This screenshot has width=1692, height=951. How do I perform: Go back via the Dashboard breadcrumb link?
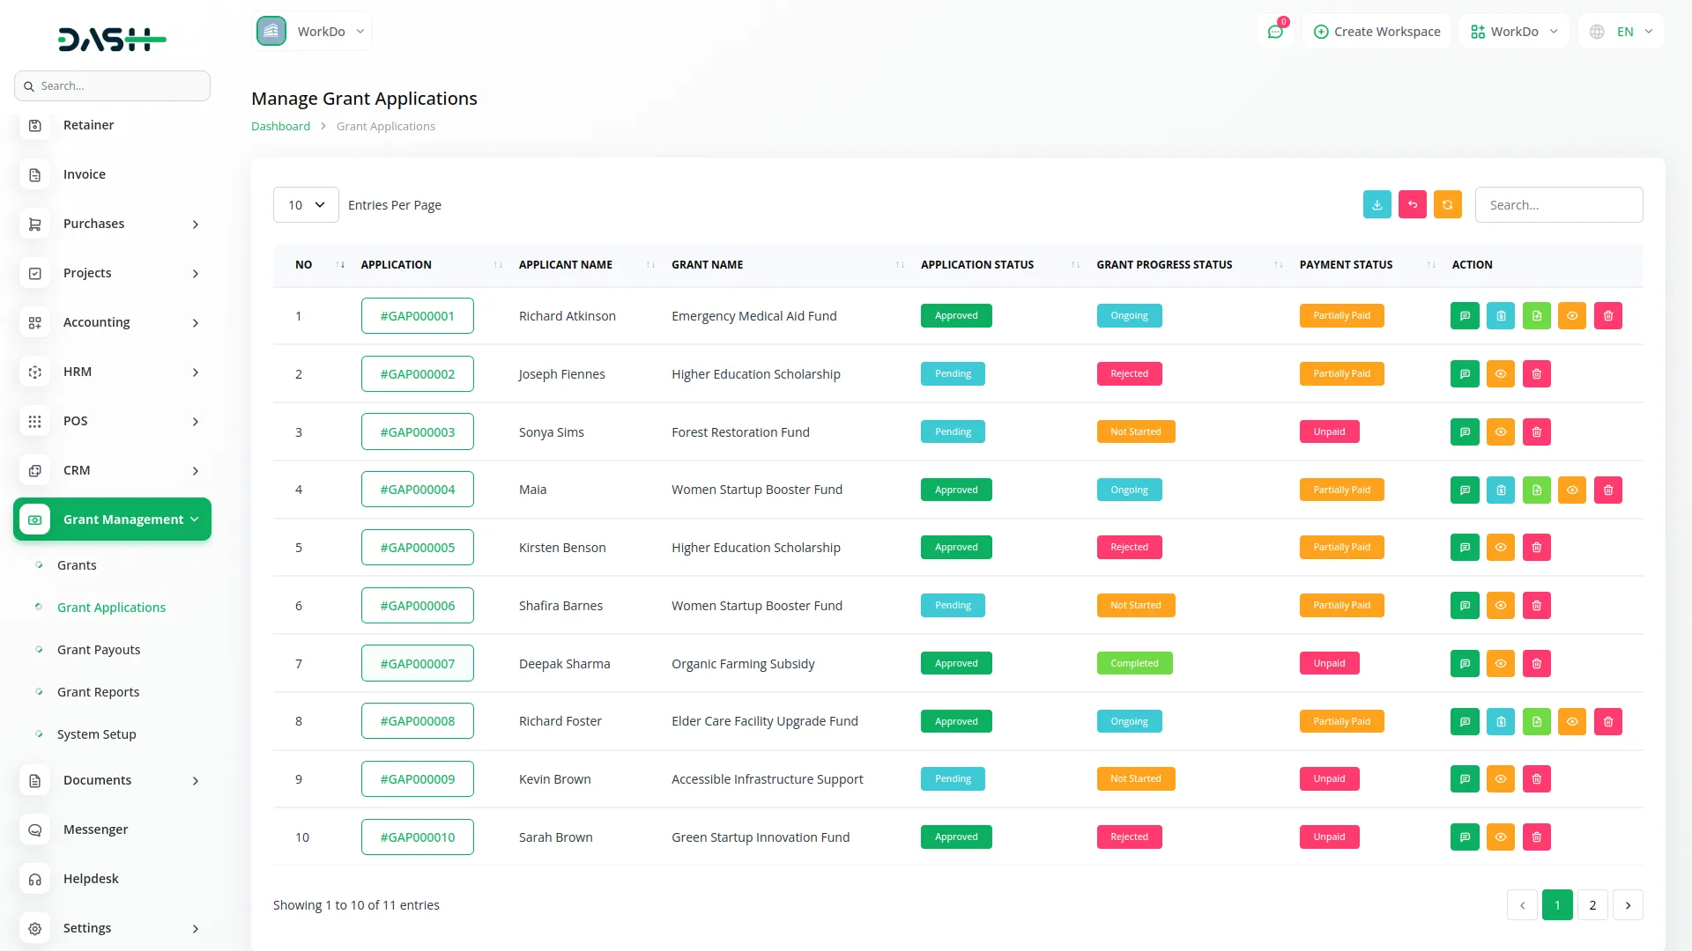coord(279,126)
